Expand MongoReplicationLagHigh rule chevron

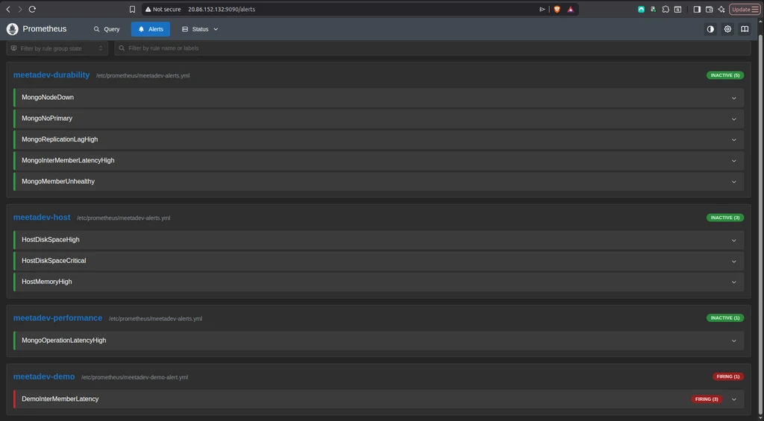tap(734, 139)
